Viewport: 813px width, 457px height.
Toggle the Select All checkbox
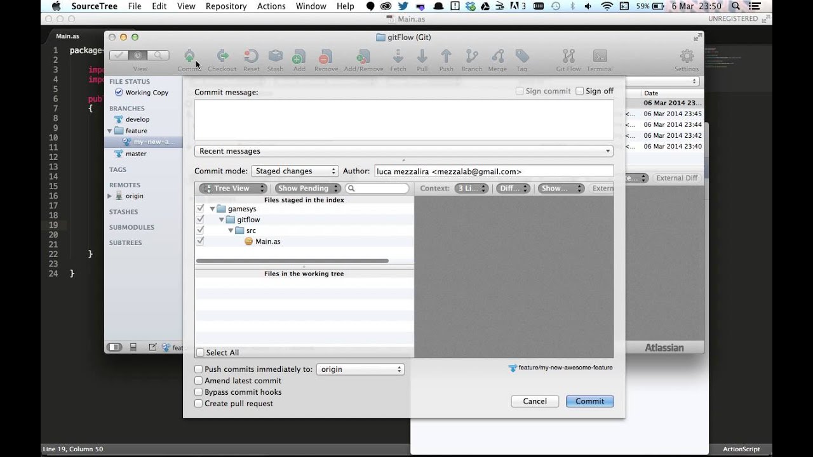(200, 353)
